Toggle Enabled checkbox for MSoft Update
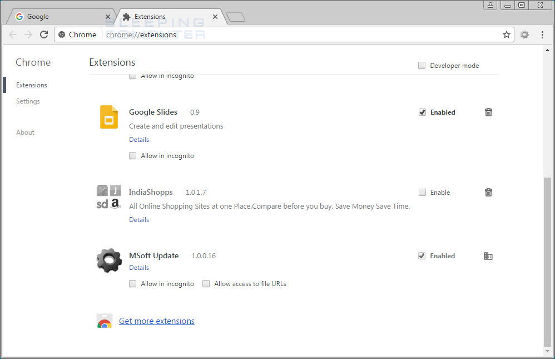 [x=422, y=256]
